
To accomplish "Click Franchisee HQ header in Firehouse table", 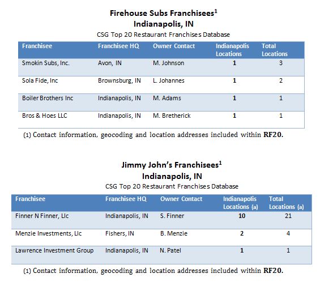I will [x=118, y=46].
